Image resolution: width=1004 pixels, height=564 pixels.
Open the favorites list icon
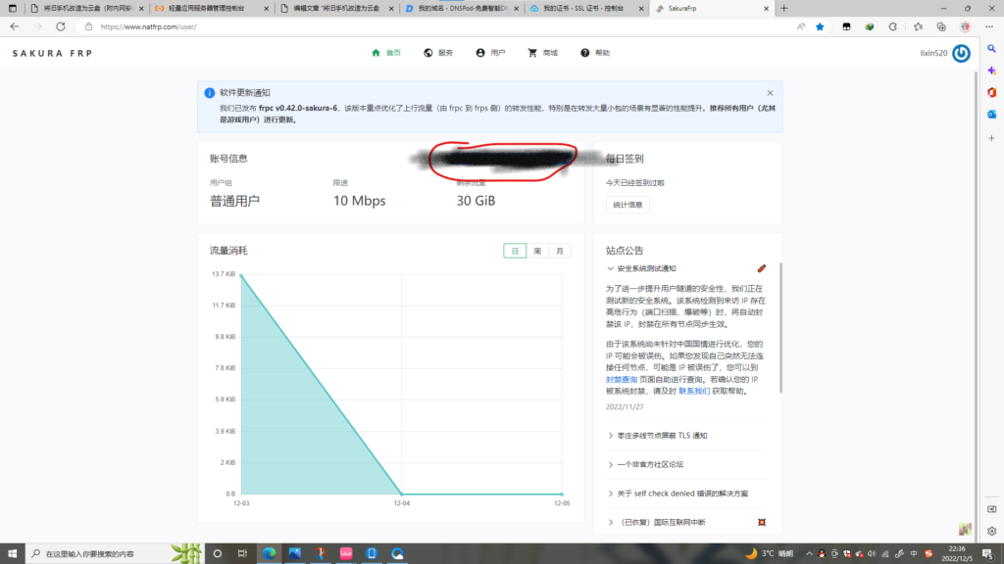918,26
